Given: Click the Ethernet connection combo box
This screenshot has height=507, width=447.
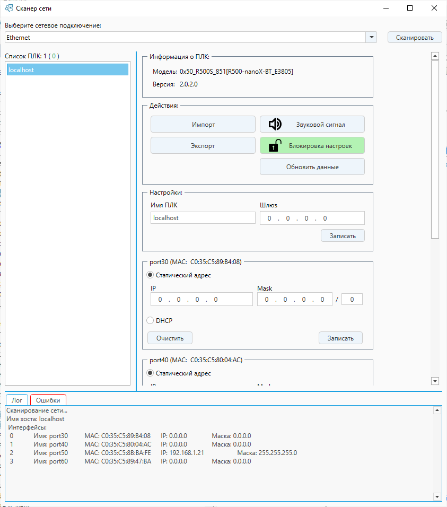Looking at the screenshot, I should coord(185,37).
